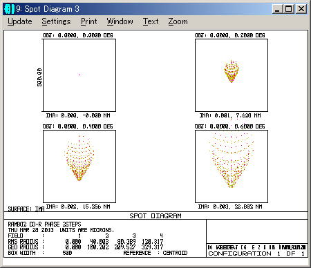Click the Spot Diagram window icon
Viewport: 311px width, 268px height.
click(10, 9)
